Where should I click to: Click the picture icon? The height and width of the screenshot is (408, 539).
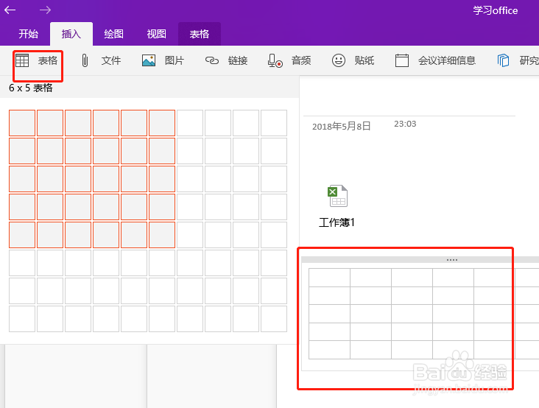[x=149, y=61]
